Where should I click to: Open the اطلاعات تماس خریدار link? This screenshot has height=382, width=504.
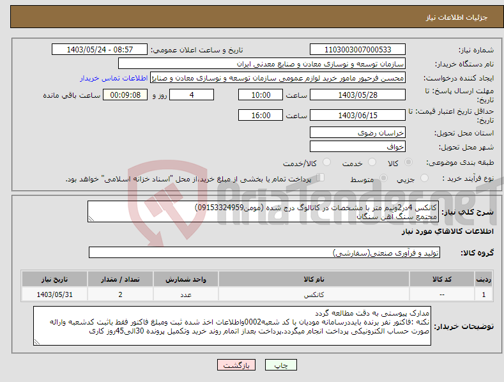(114, 78)
